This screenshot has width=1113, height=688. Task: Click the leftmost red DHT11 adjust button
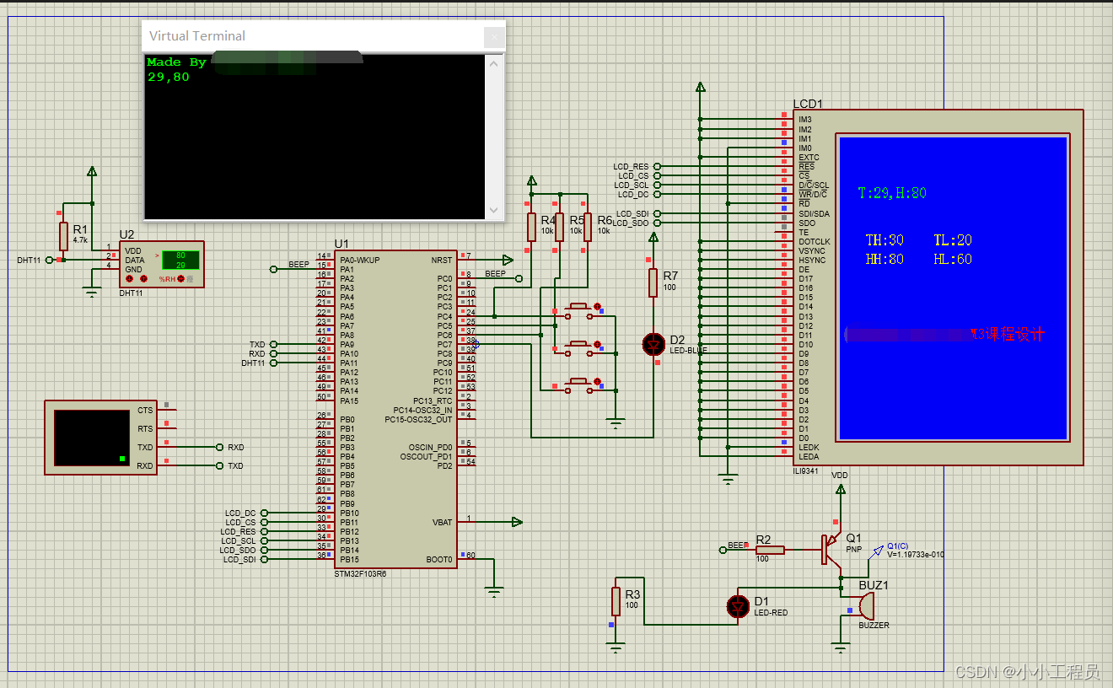pos(130,278)
